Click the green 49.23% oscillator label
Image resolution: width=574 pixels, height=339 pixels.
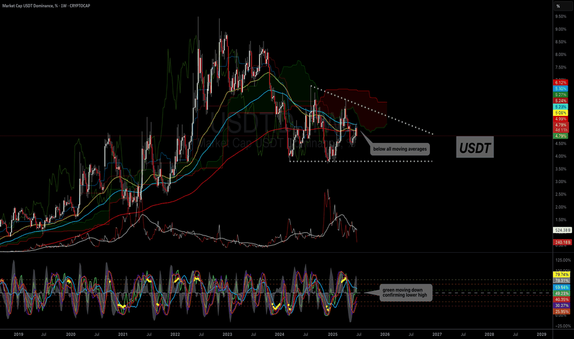click(x=562, y=293)
